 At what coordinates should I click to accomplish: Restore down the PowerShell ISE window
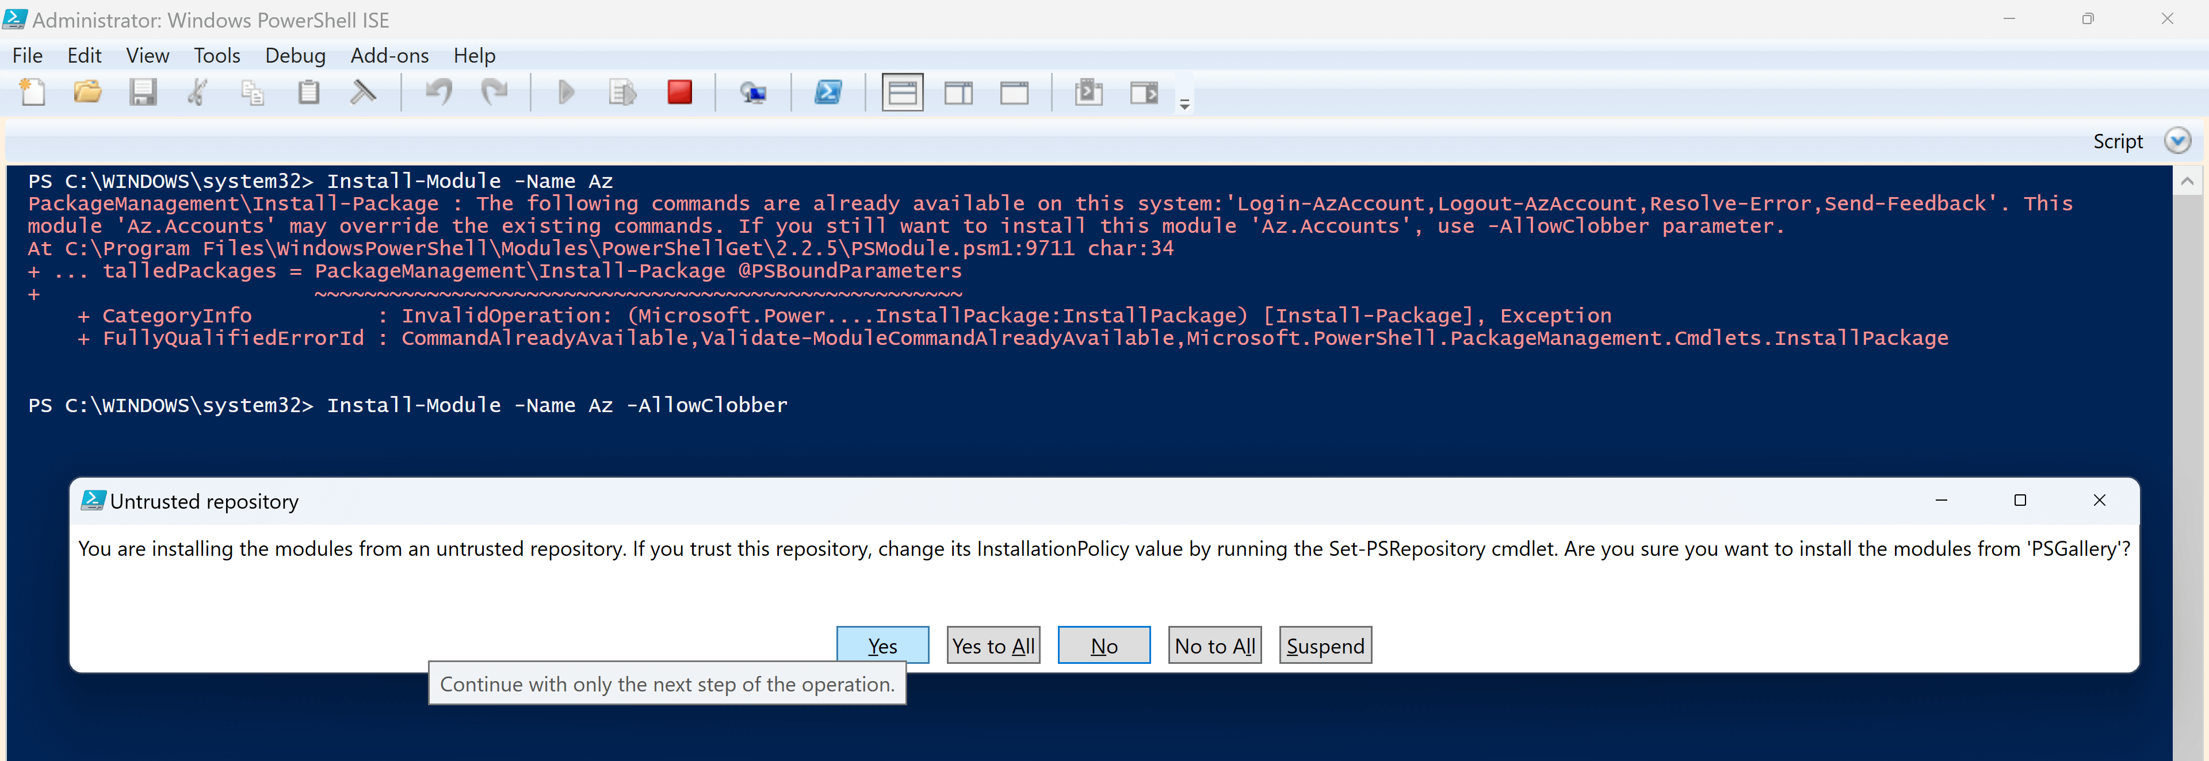(x=2087, y=19)
